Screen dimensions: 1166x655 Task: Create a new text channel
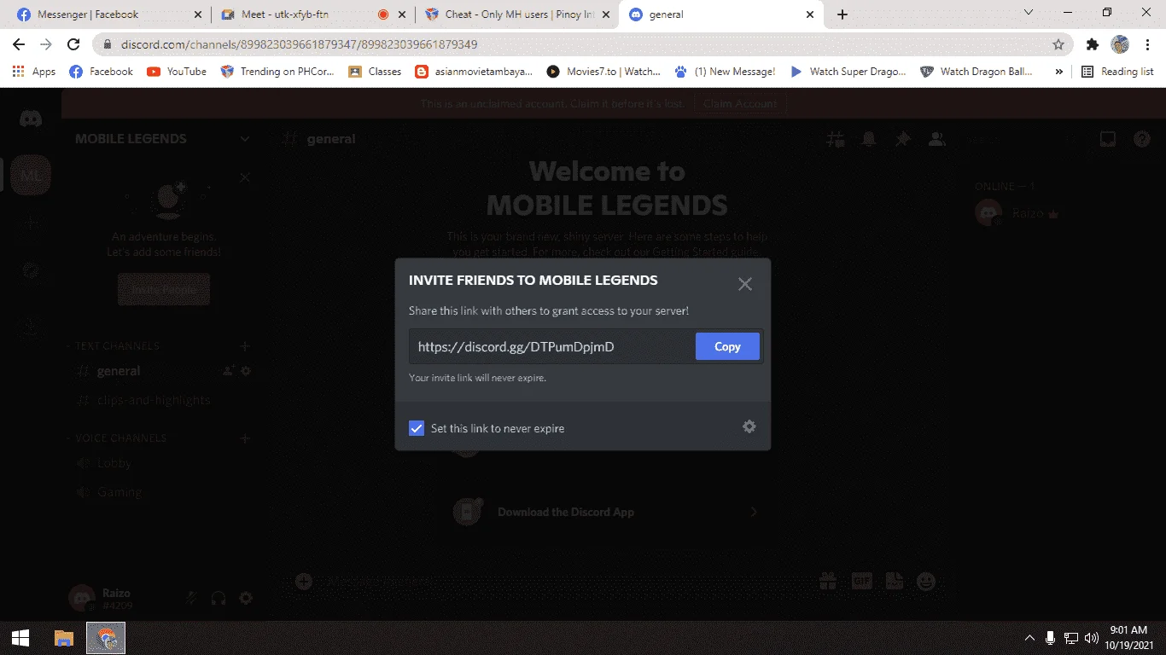click(245, 345)
